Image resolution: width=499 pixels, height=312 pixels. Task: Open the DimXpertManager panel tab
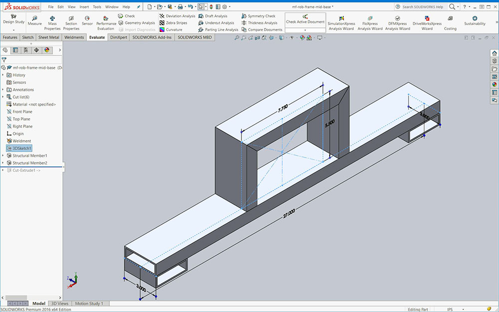click(x=37, y=50)
